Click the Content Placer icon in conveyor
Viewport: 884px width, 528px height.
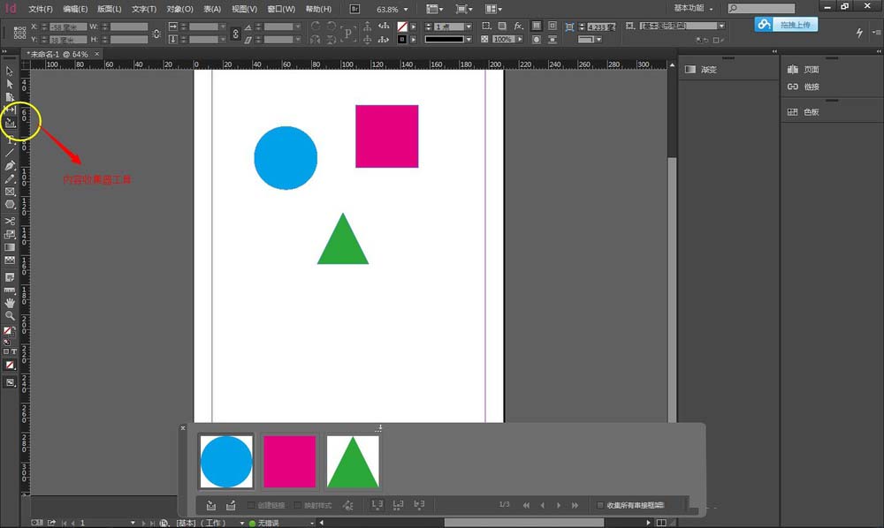tap(231, 505)
